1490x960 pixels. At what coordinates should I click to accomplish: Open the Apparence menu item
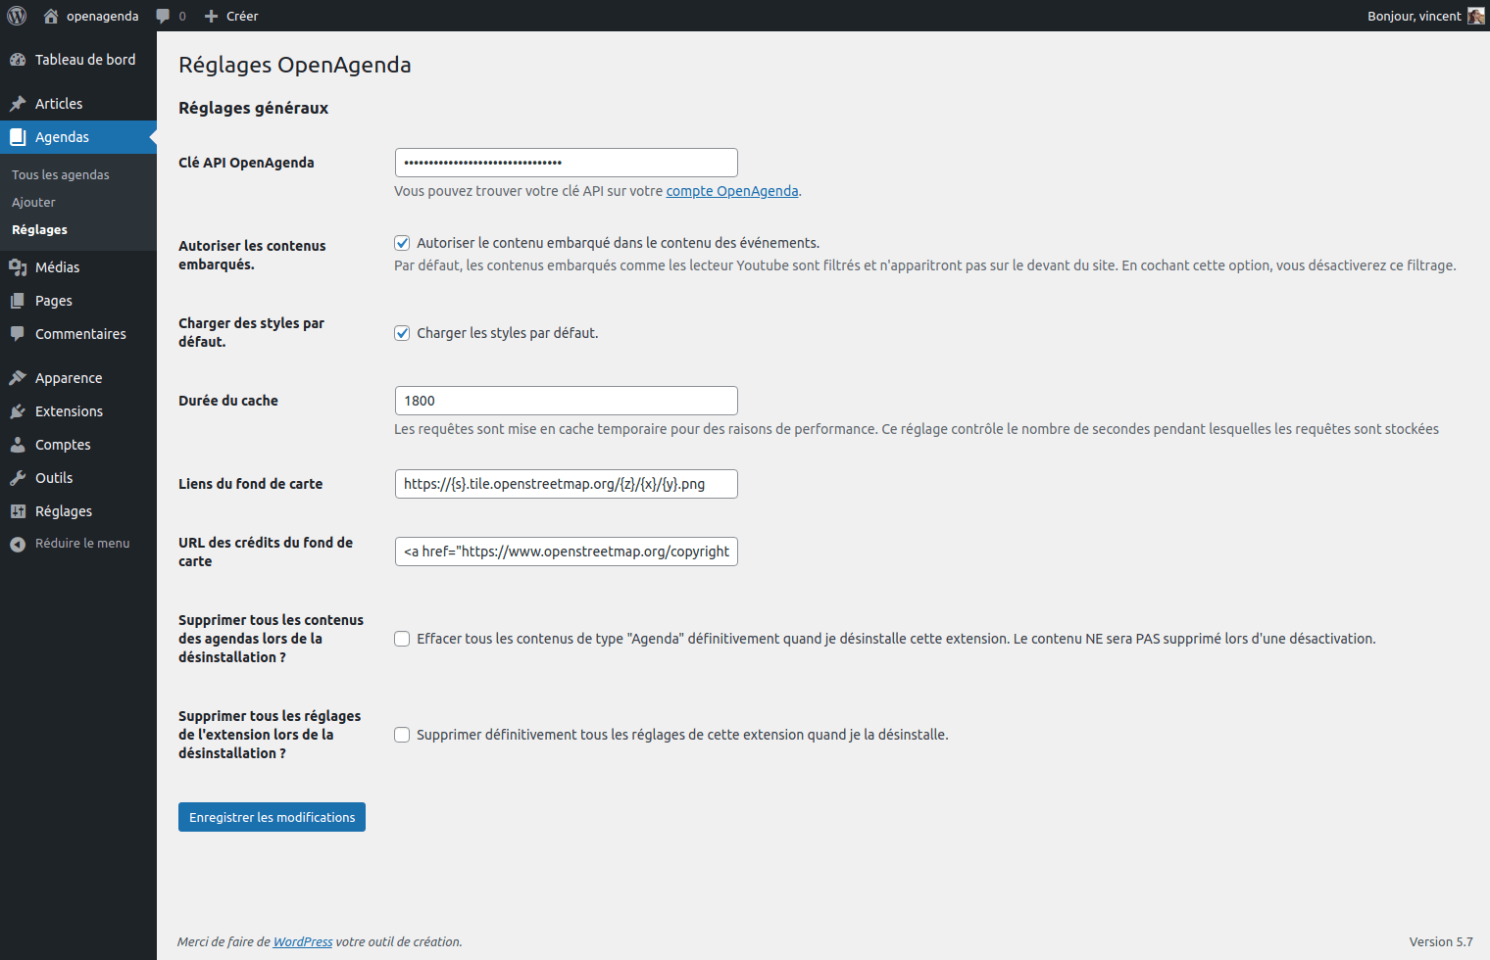pos(78,378)
